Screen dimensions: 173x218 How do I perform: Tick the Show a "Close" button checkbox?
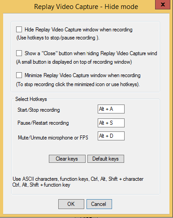pyautogui.click(x=19, y=53)
